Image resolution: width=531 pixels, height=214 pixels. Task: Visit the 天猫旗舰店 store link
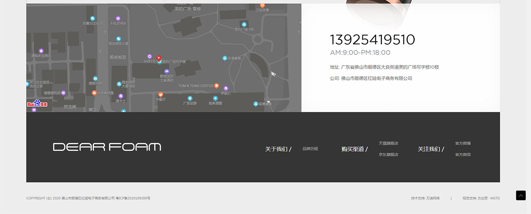click(388, 143)
